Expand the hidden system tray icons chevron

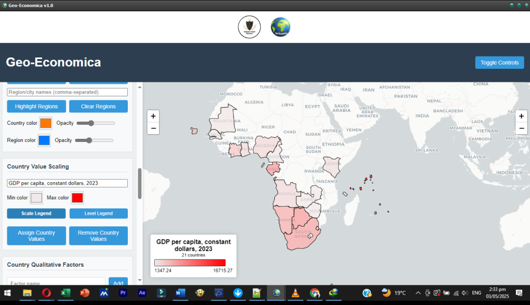point(418,293)
